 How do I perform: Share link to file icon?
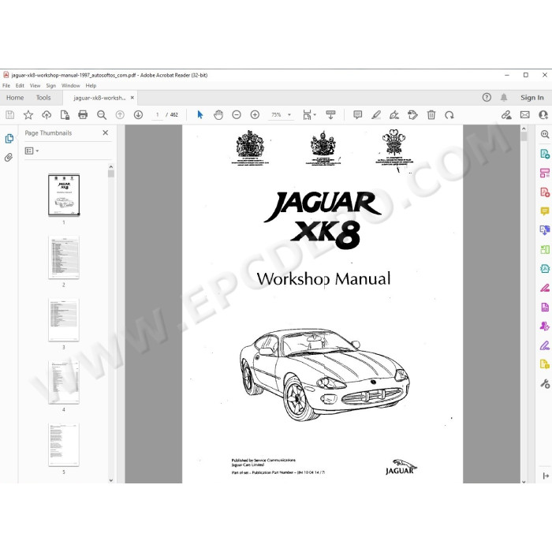(x=506, y=115)
